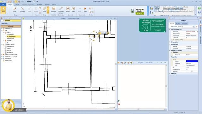Select the Proprietà (default) eyedropper tool
The width and height of the screenshot is (202, 114).
61,10
